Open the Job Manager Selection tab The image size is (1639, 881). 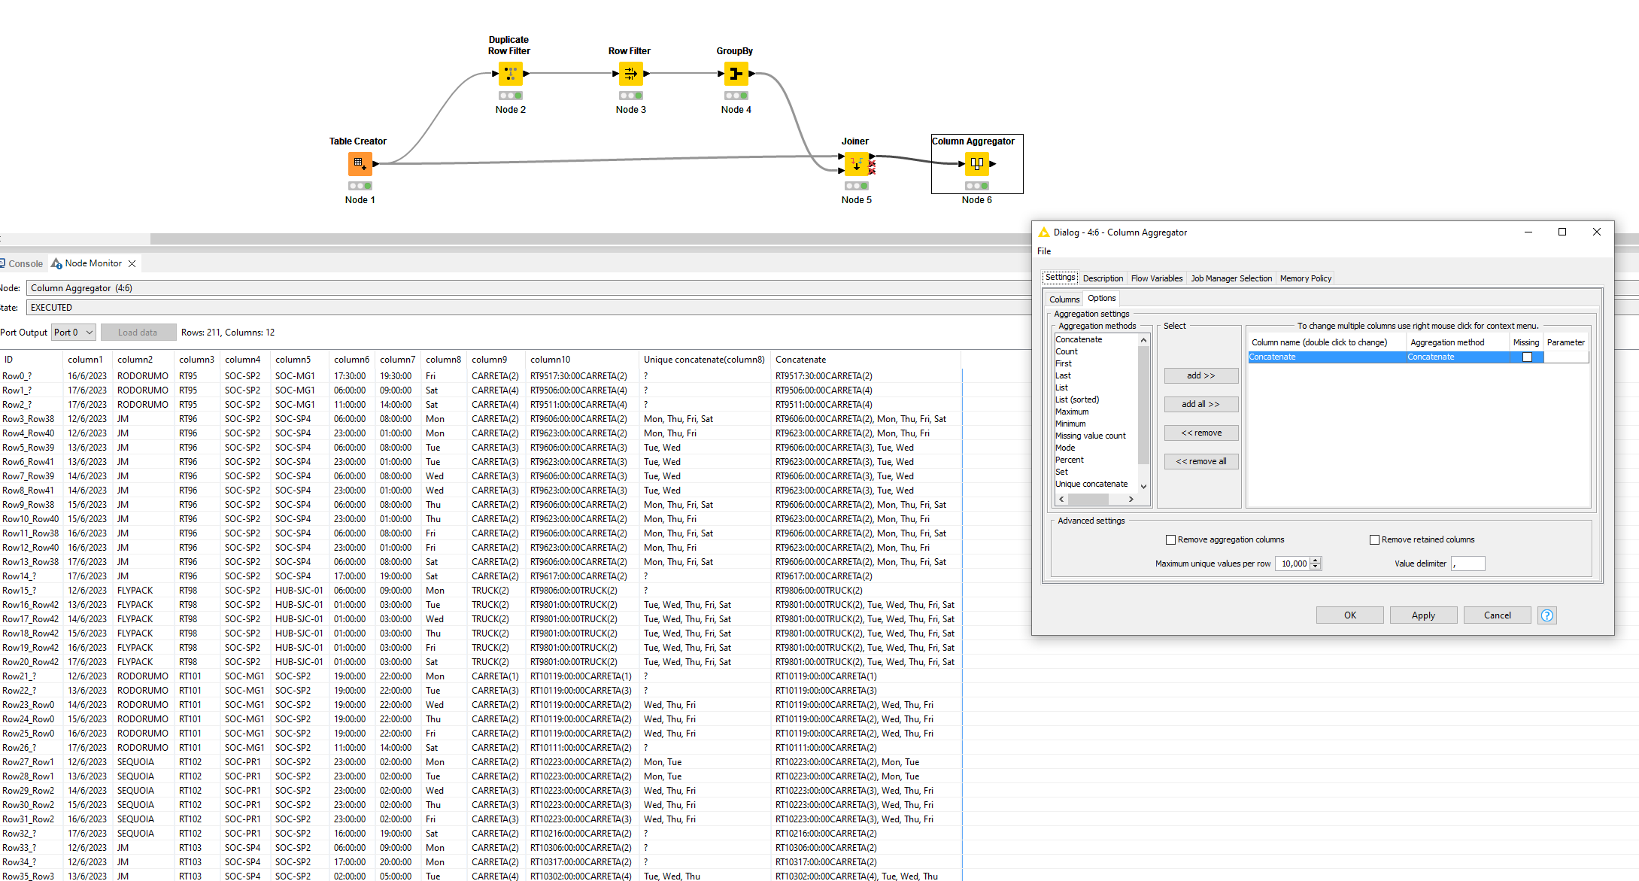click(1231, 278)
